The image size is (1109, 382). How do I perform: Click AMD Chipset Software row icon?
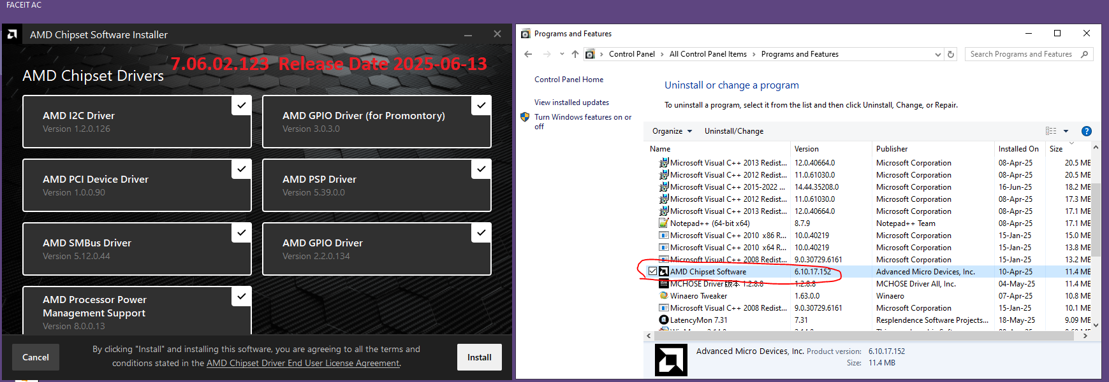click(664, 272)
